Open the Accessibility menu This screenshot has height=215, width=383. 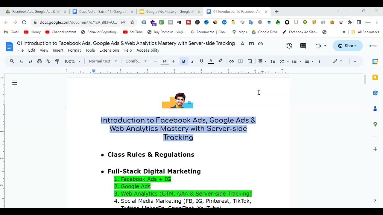point(148,50)
